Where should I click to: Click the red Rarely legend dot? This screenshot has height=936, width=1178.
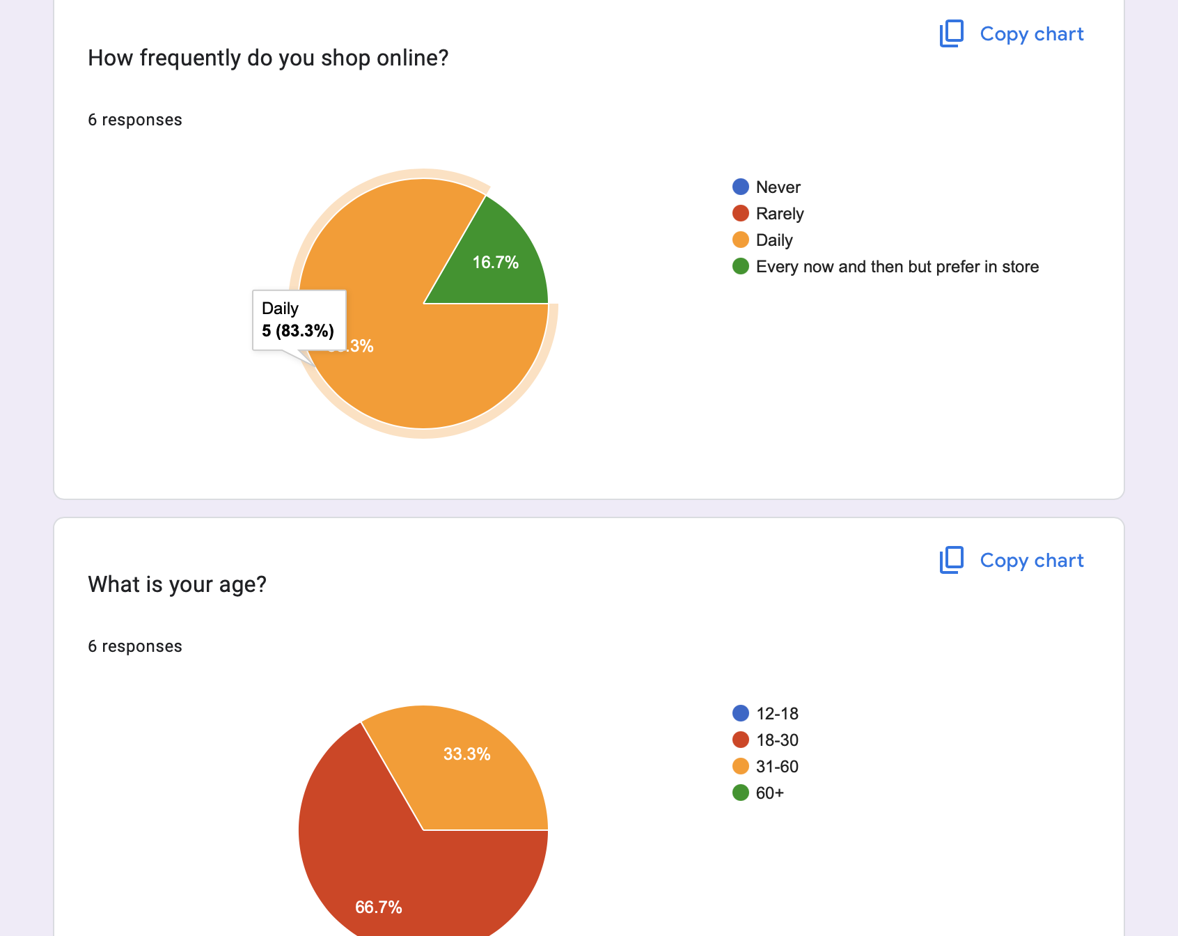pyautogui.click(x=741, y=213)
